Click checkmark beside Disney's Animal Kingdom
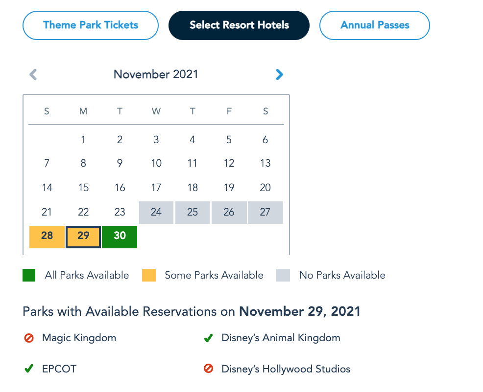The image size is (483, 392). (208, 338)
